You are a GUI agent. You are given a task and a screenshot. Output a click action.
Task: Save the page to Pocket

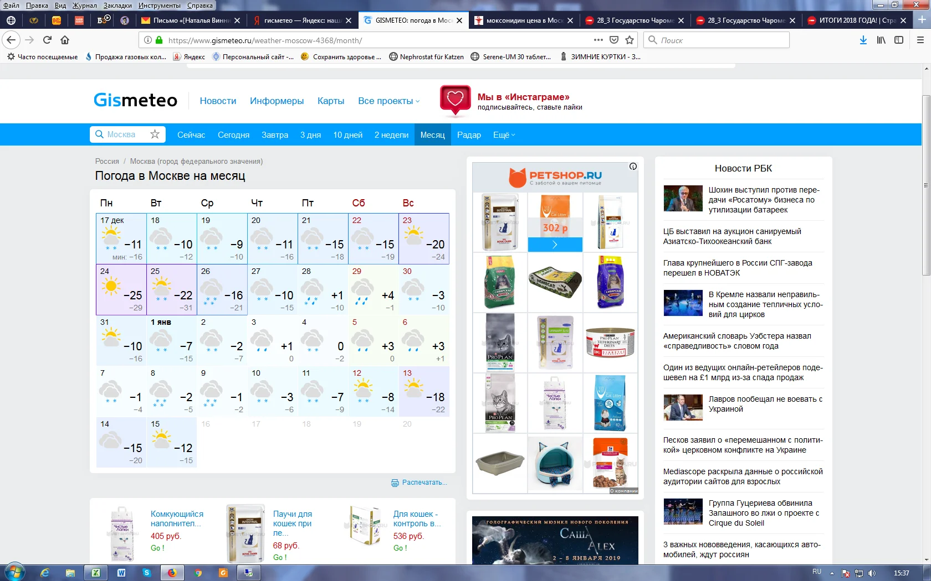(614, 40)
